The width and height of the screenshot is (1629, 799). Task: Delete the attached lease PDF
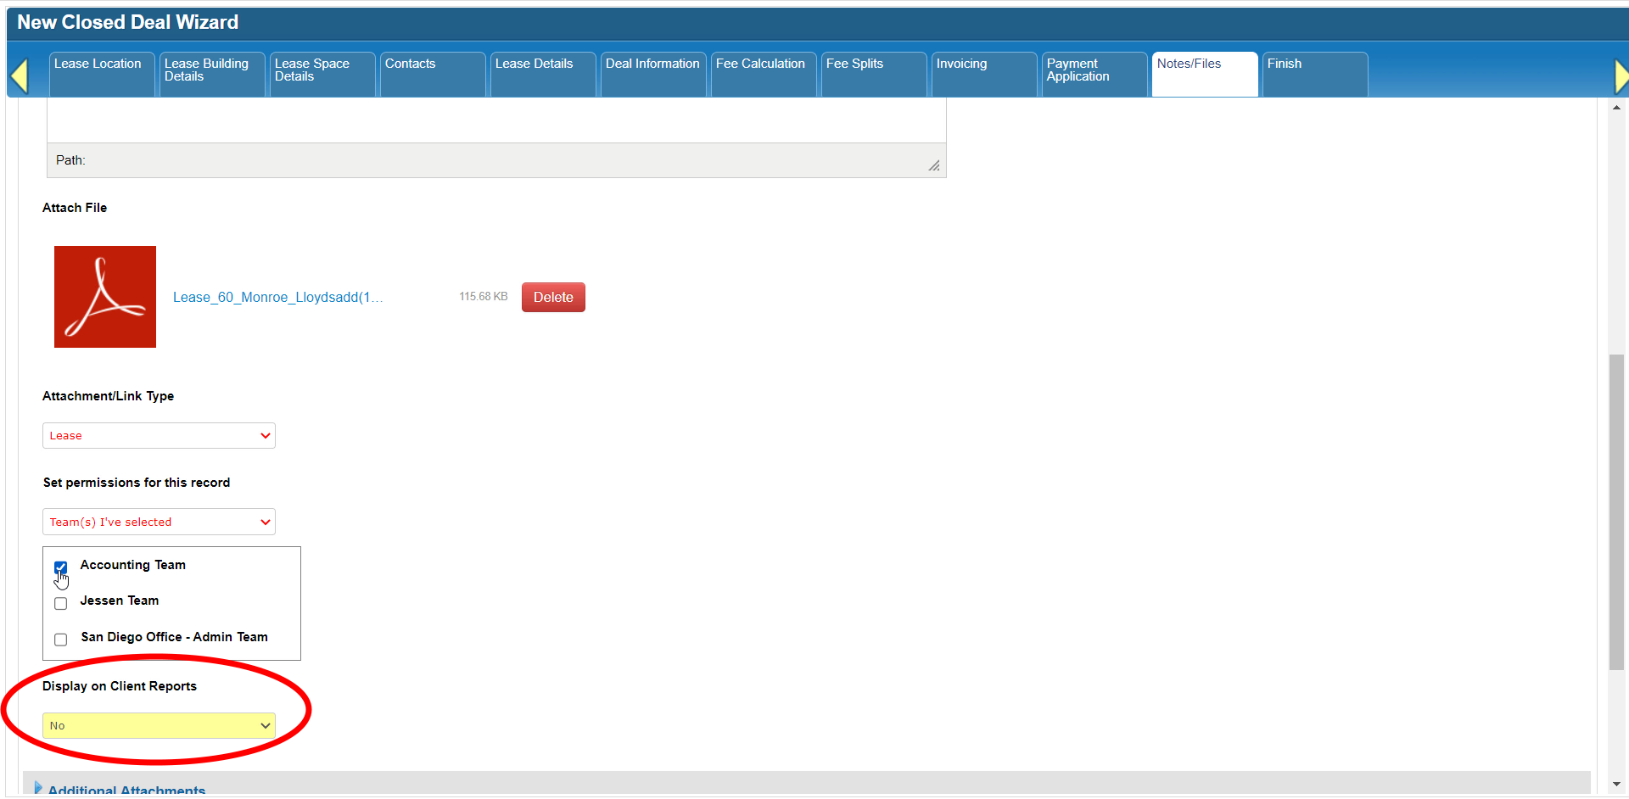tap(553, 298)
